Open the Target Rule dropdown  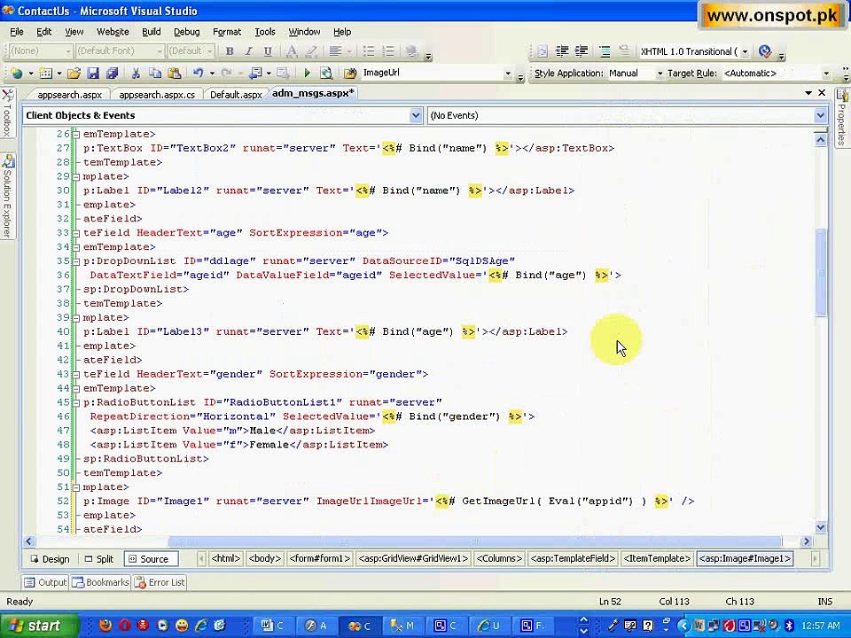click(826, 74)
